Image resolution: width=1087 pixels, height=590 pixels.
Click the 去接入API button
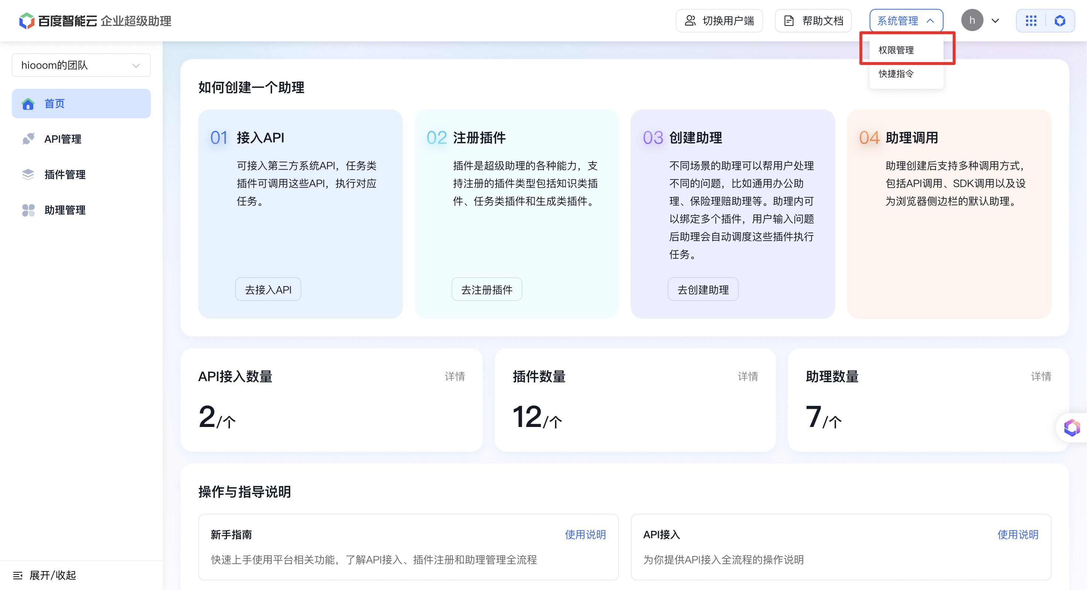click(268, 289)
